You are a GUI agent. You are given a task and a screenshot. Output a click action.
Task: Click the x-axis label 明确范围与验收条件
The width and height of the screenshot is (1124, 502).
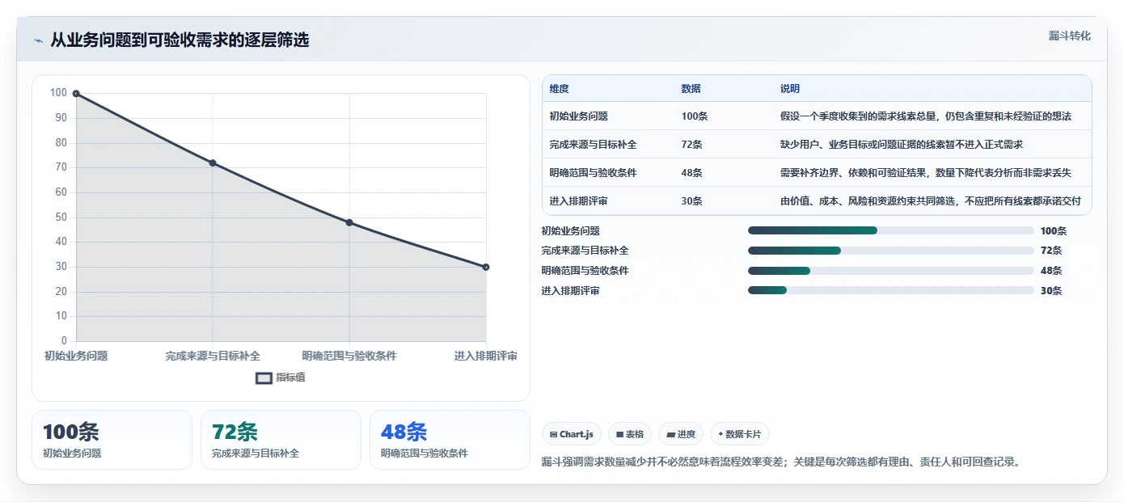point(349,356)
